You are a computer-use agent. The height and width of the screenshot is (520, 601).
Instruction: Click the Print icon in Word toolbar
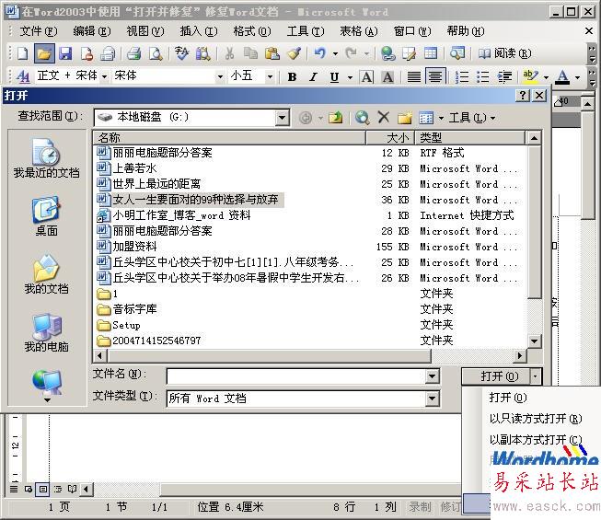[x=133, y=53]
